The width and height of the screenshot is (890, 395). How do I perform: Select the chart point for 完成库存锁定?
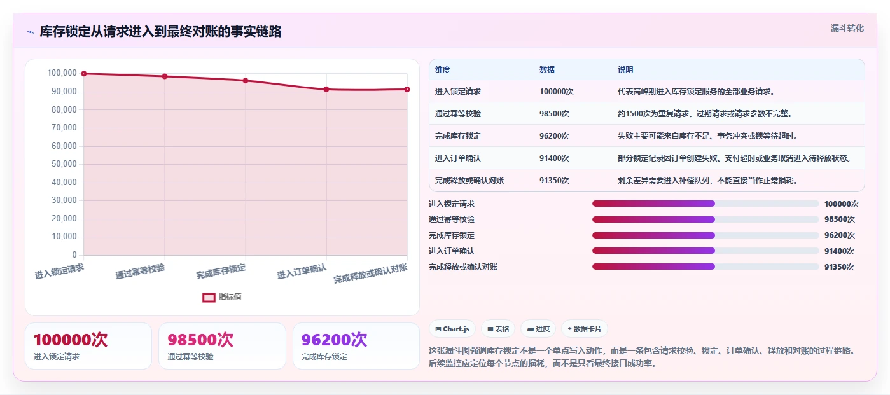point(246,81)
